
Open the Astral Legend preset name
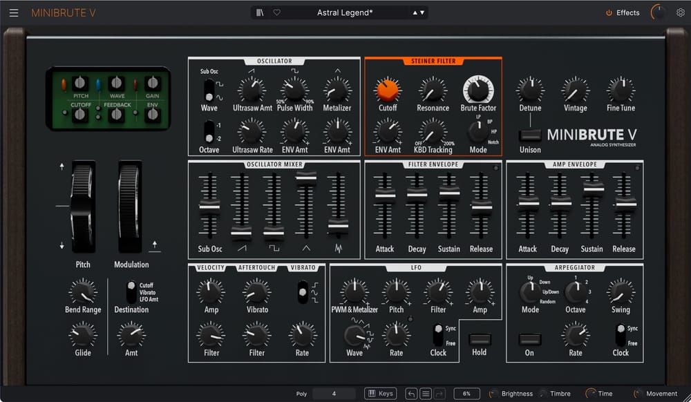tap(345, 12)
